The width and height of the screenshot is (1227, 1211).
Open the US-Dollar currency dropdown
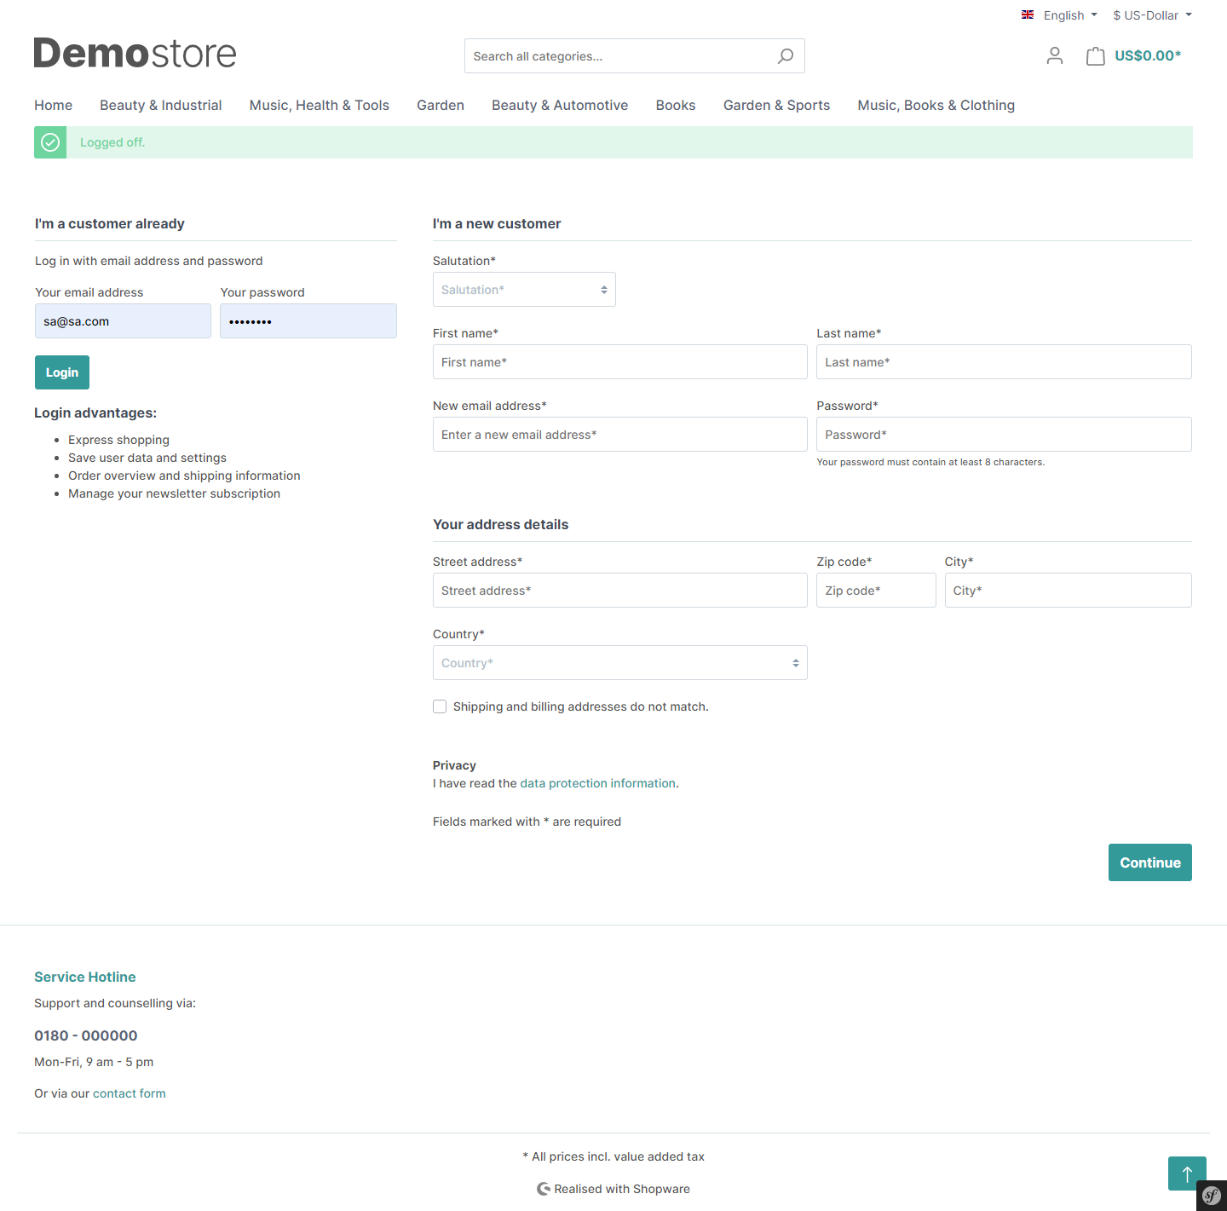[x=1153, y=15]
